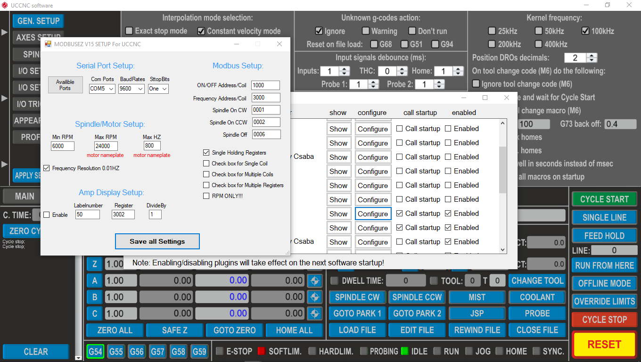The image size is (641, 362).
Task: Click the red SOFTLIM. status LED
Action: coord(262,351)
